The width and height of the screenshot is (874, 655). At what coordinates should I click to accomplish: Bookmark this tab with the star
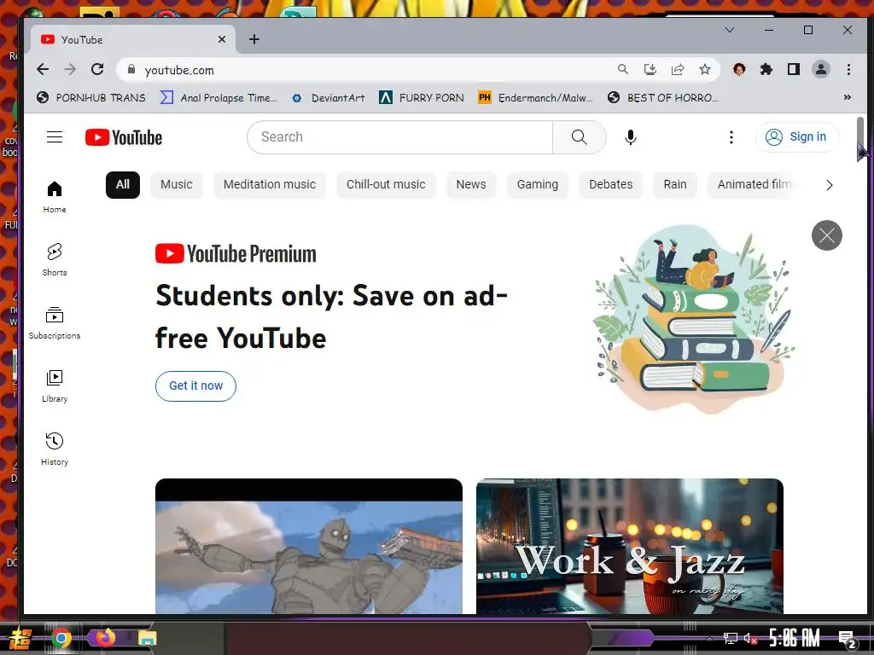point(704,69)
